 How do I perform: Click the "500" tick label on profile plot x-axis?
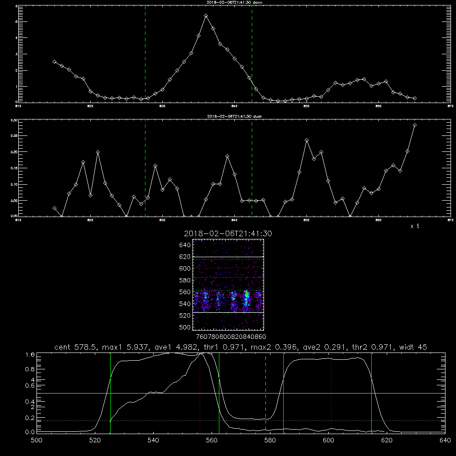point(36,440)
